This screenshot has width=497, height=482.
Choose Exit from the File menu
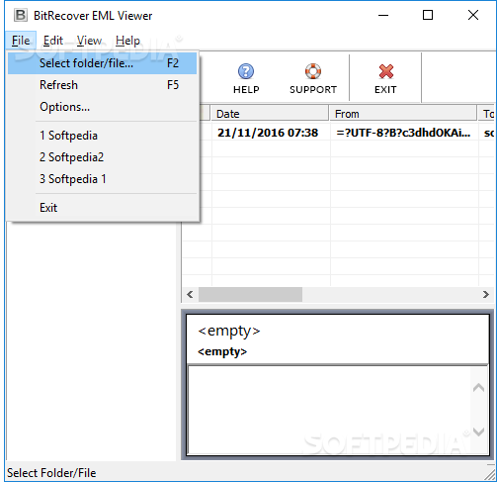point(102,208)
